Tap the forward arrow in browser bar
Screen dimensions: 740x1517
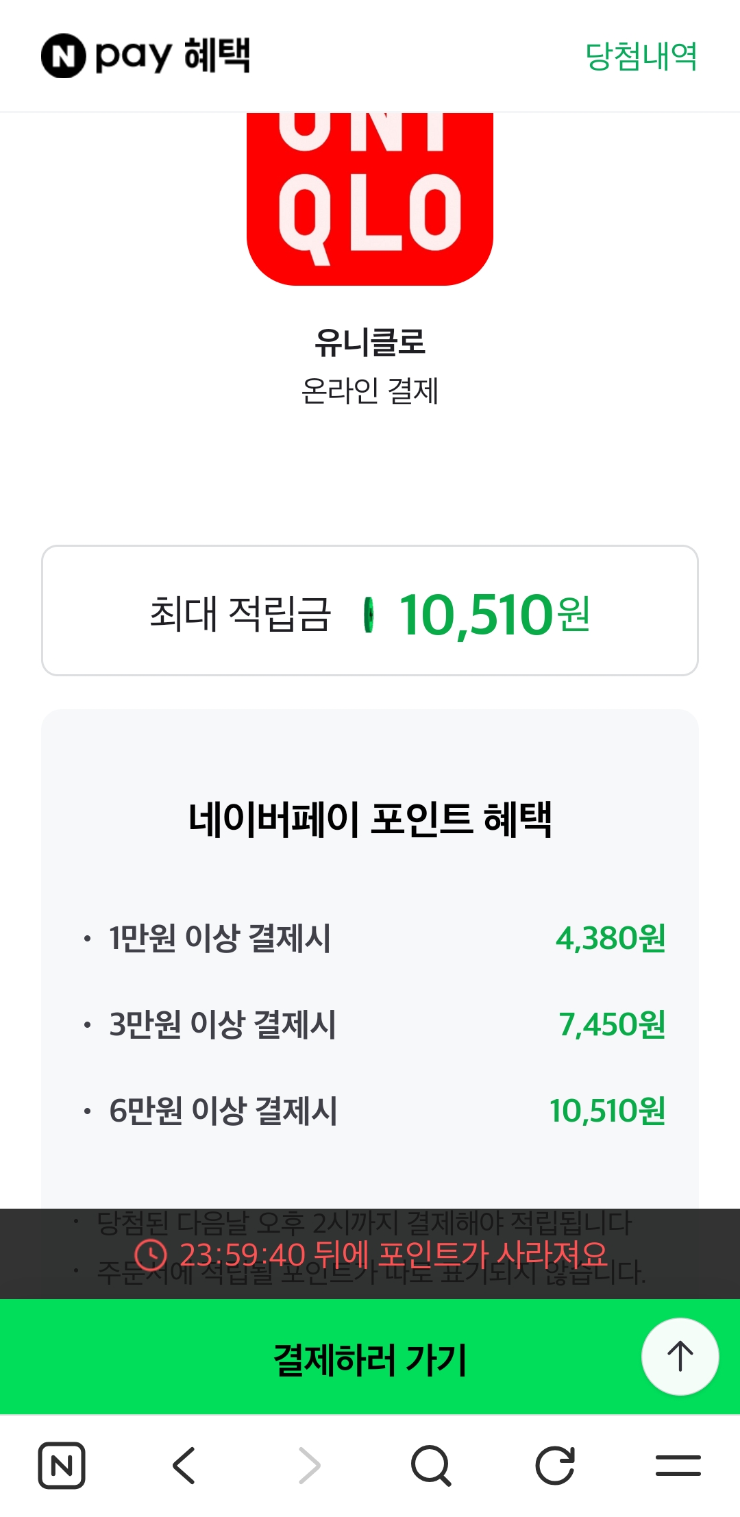pos(309,1466)
